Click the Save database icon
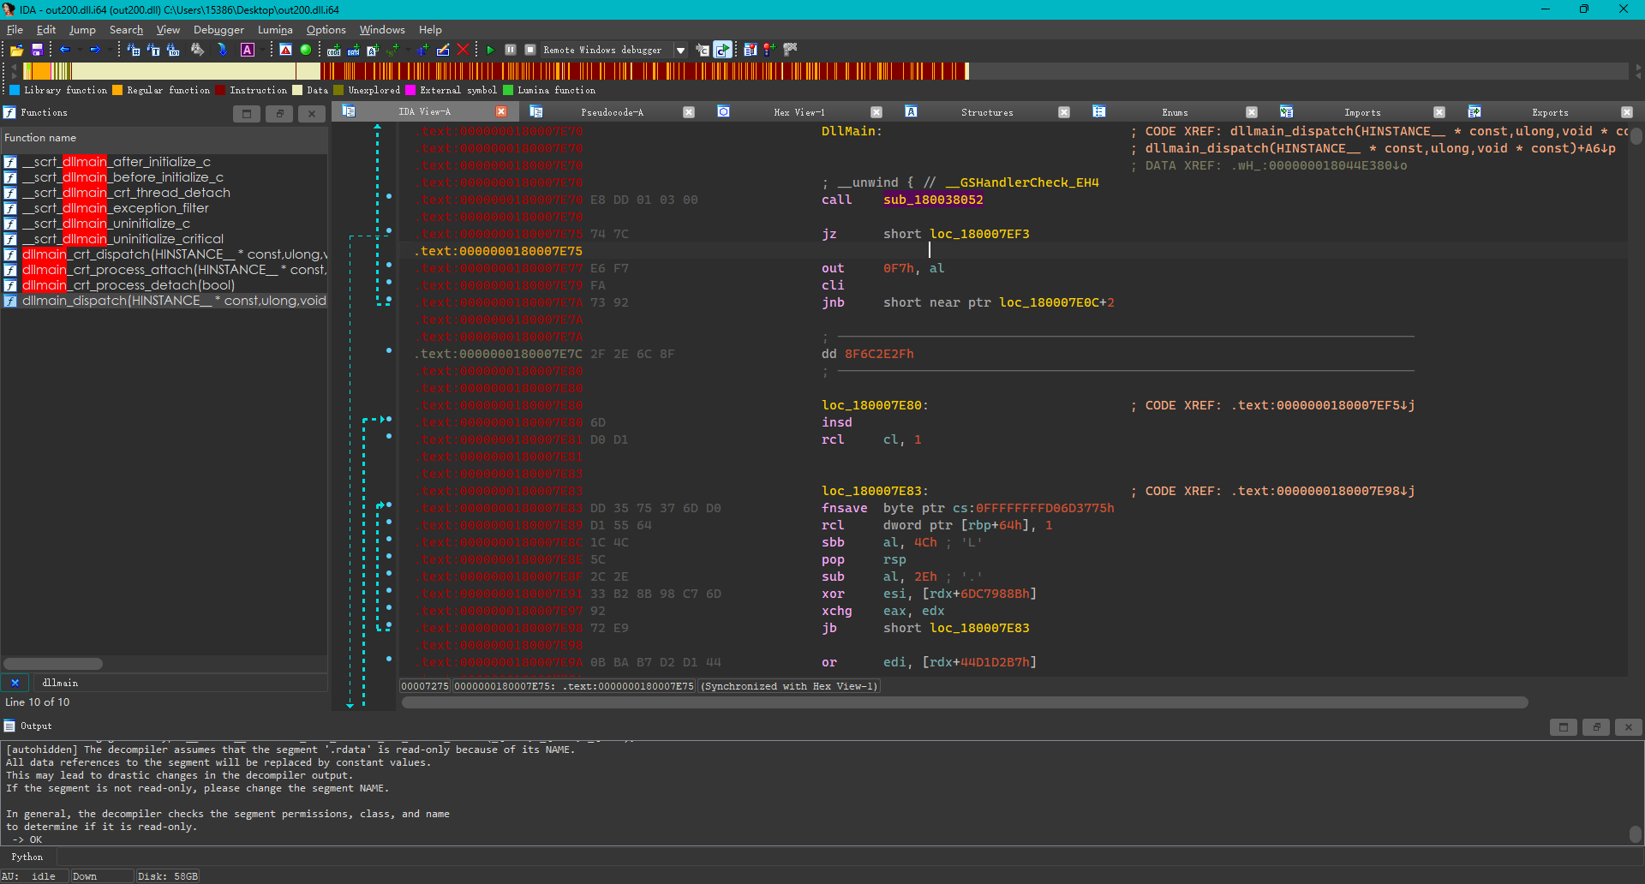Screen dimensions: 1645x884 (x=37, y=50)
